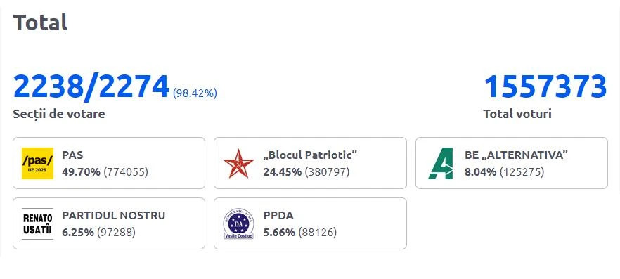Click the 6.25% (97288) vote figure
Viewport: 620px width, 279px height.
pyautogui.click(x=99, y=233)
